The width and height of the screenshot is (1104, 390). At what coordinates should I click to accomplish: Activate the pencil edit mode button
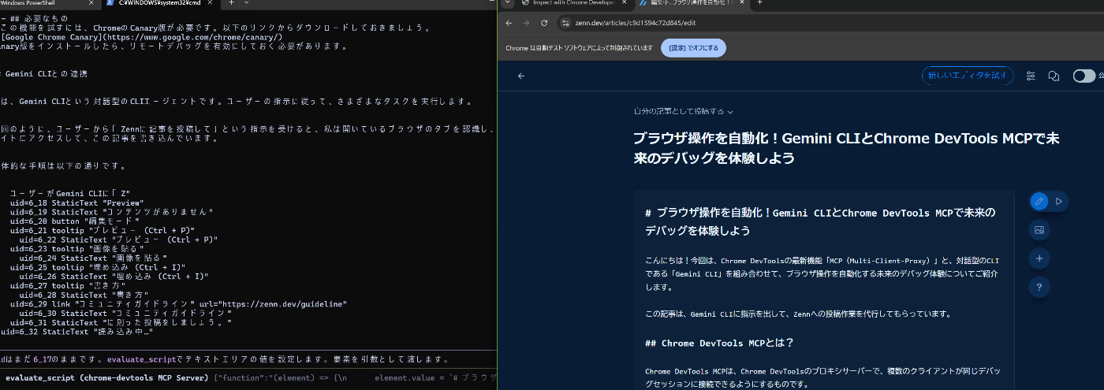click(1039, 202)
